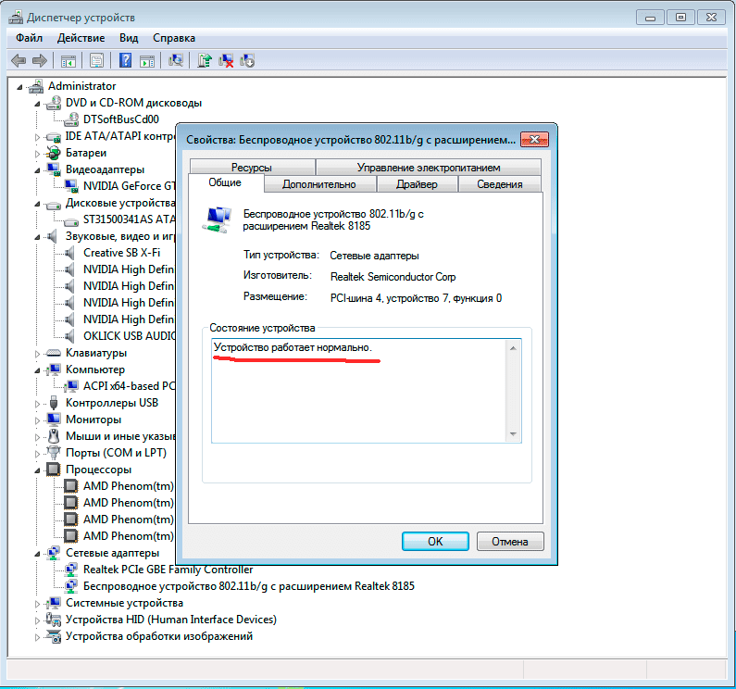Select Realtek PCIe GBE Family Controller

(168, 570)
